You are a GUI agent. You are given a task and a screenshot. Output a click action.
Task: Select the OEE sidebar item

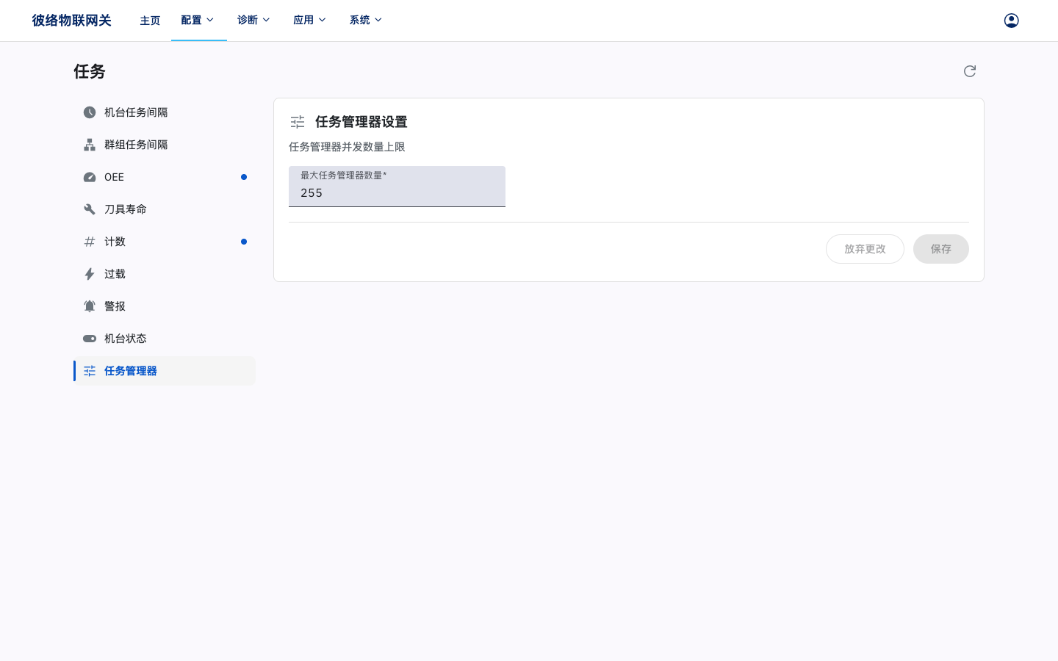coord(165,177)
